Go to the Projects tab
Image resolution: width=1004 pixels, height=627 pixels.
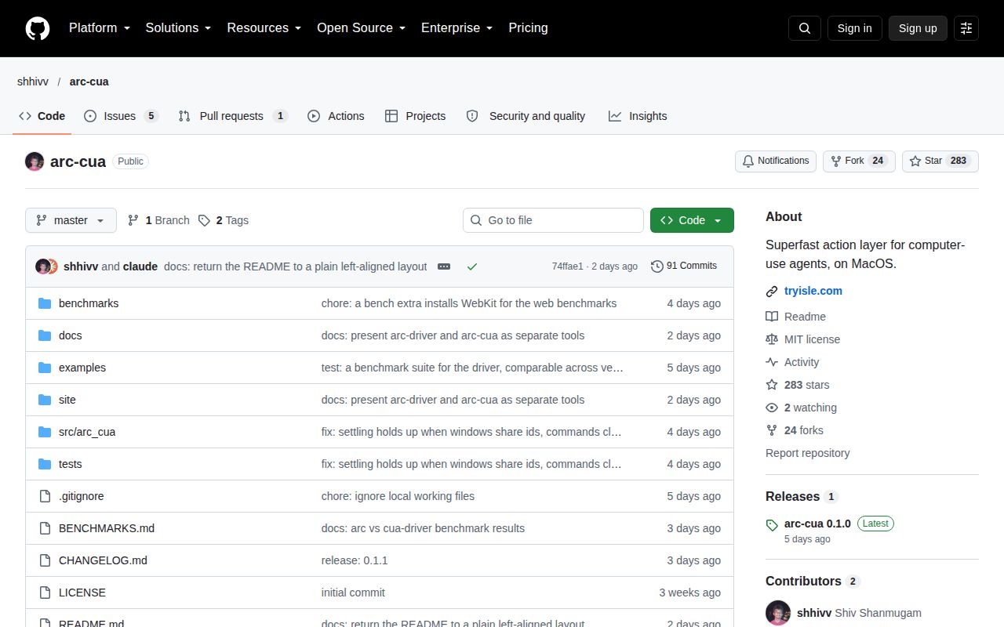coord(416,116)
